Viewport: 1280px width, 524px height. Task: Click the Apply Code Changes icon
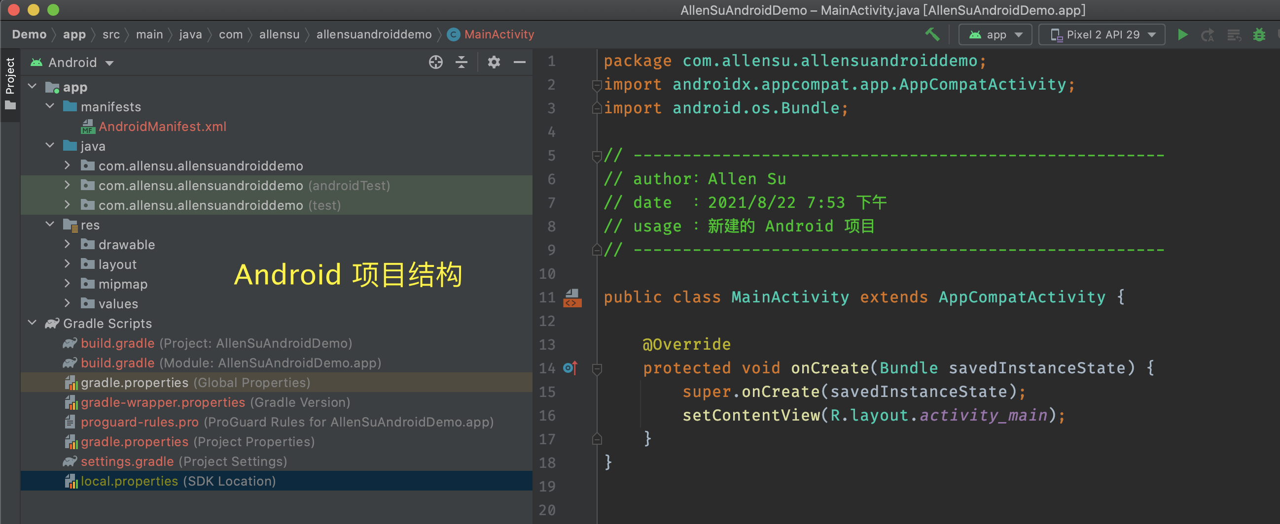(1234, 35)
